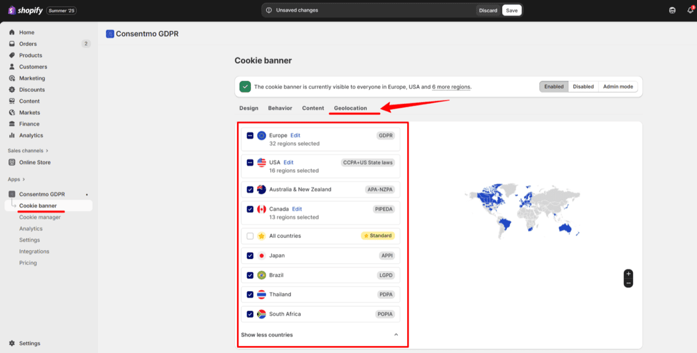Image resolution: width=697 pixels, height=353 pixels.
Task: Expand the Apps section
Action: click(x=16, y=179)
